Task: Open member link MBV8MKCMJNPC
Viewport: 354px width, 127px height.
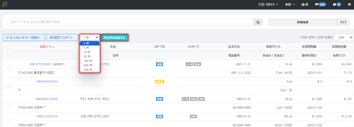Action: [47, 99]
